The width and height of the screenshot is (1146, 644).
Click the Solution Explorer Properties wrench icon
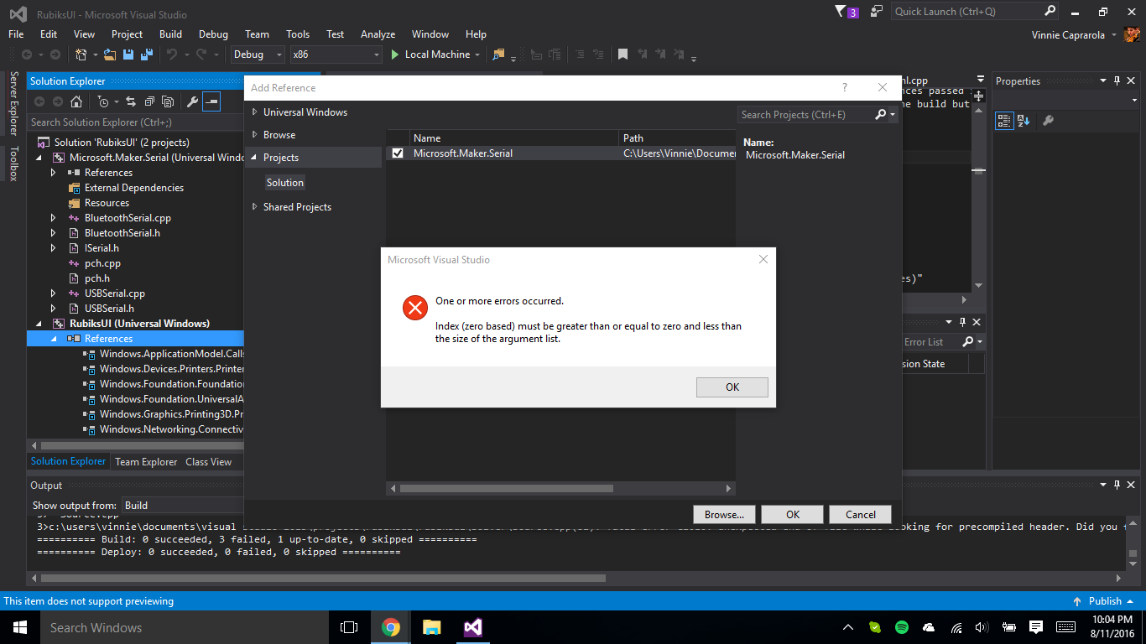coord(192,101)
